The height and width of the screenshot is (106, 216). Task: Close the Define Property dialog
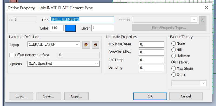click(207, 8)
